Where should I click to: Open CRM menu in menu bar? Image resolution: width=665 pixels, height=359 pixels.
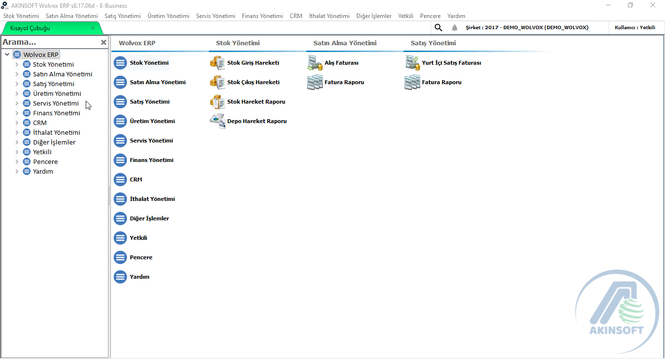click(x=296, y=16)
